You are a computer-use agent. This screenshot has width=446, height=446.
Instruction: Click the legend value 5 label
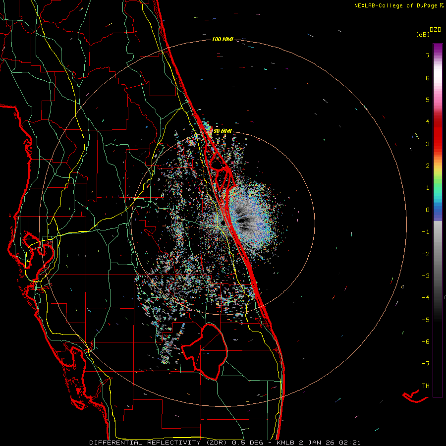click(428, 100)
